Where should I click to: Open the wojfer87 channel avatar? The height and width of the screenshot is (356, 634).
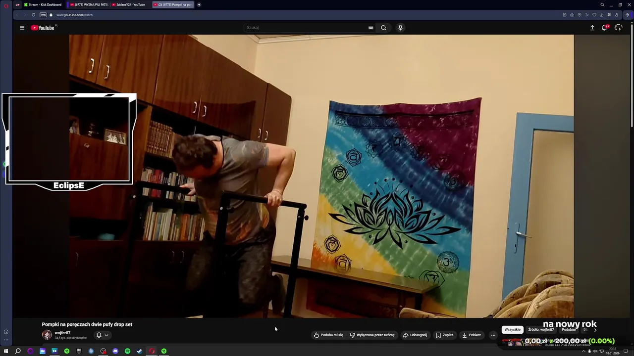coord(47,335)
